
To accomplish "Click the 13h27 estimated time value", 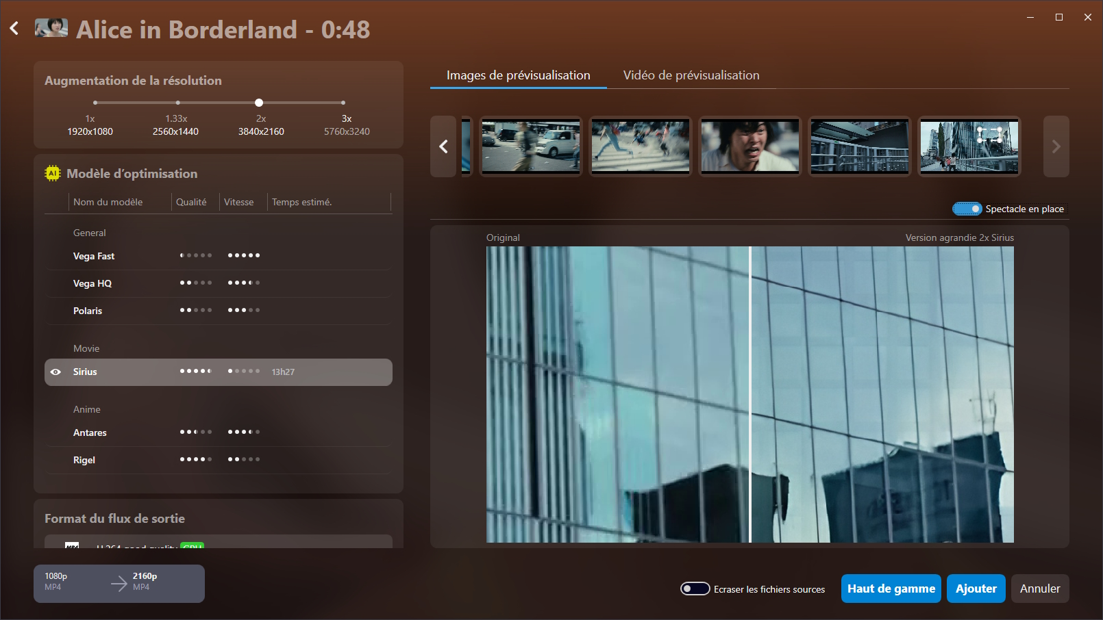I will [283, 372].
